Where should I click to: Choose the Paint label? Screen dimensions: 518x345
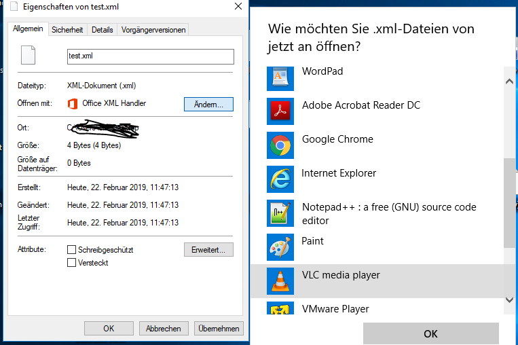(312, 241)
